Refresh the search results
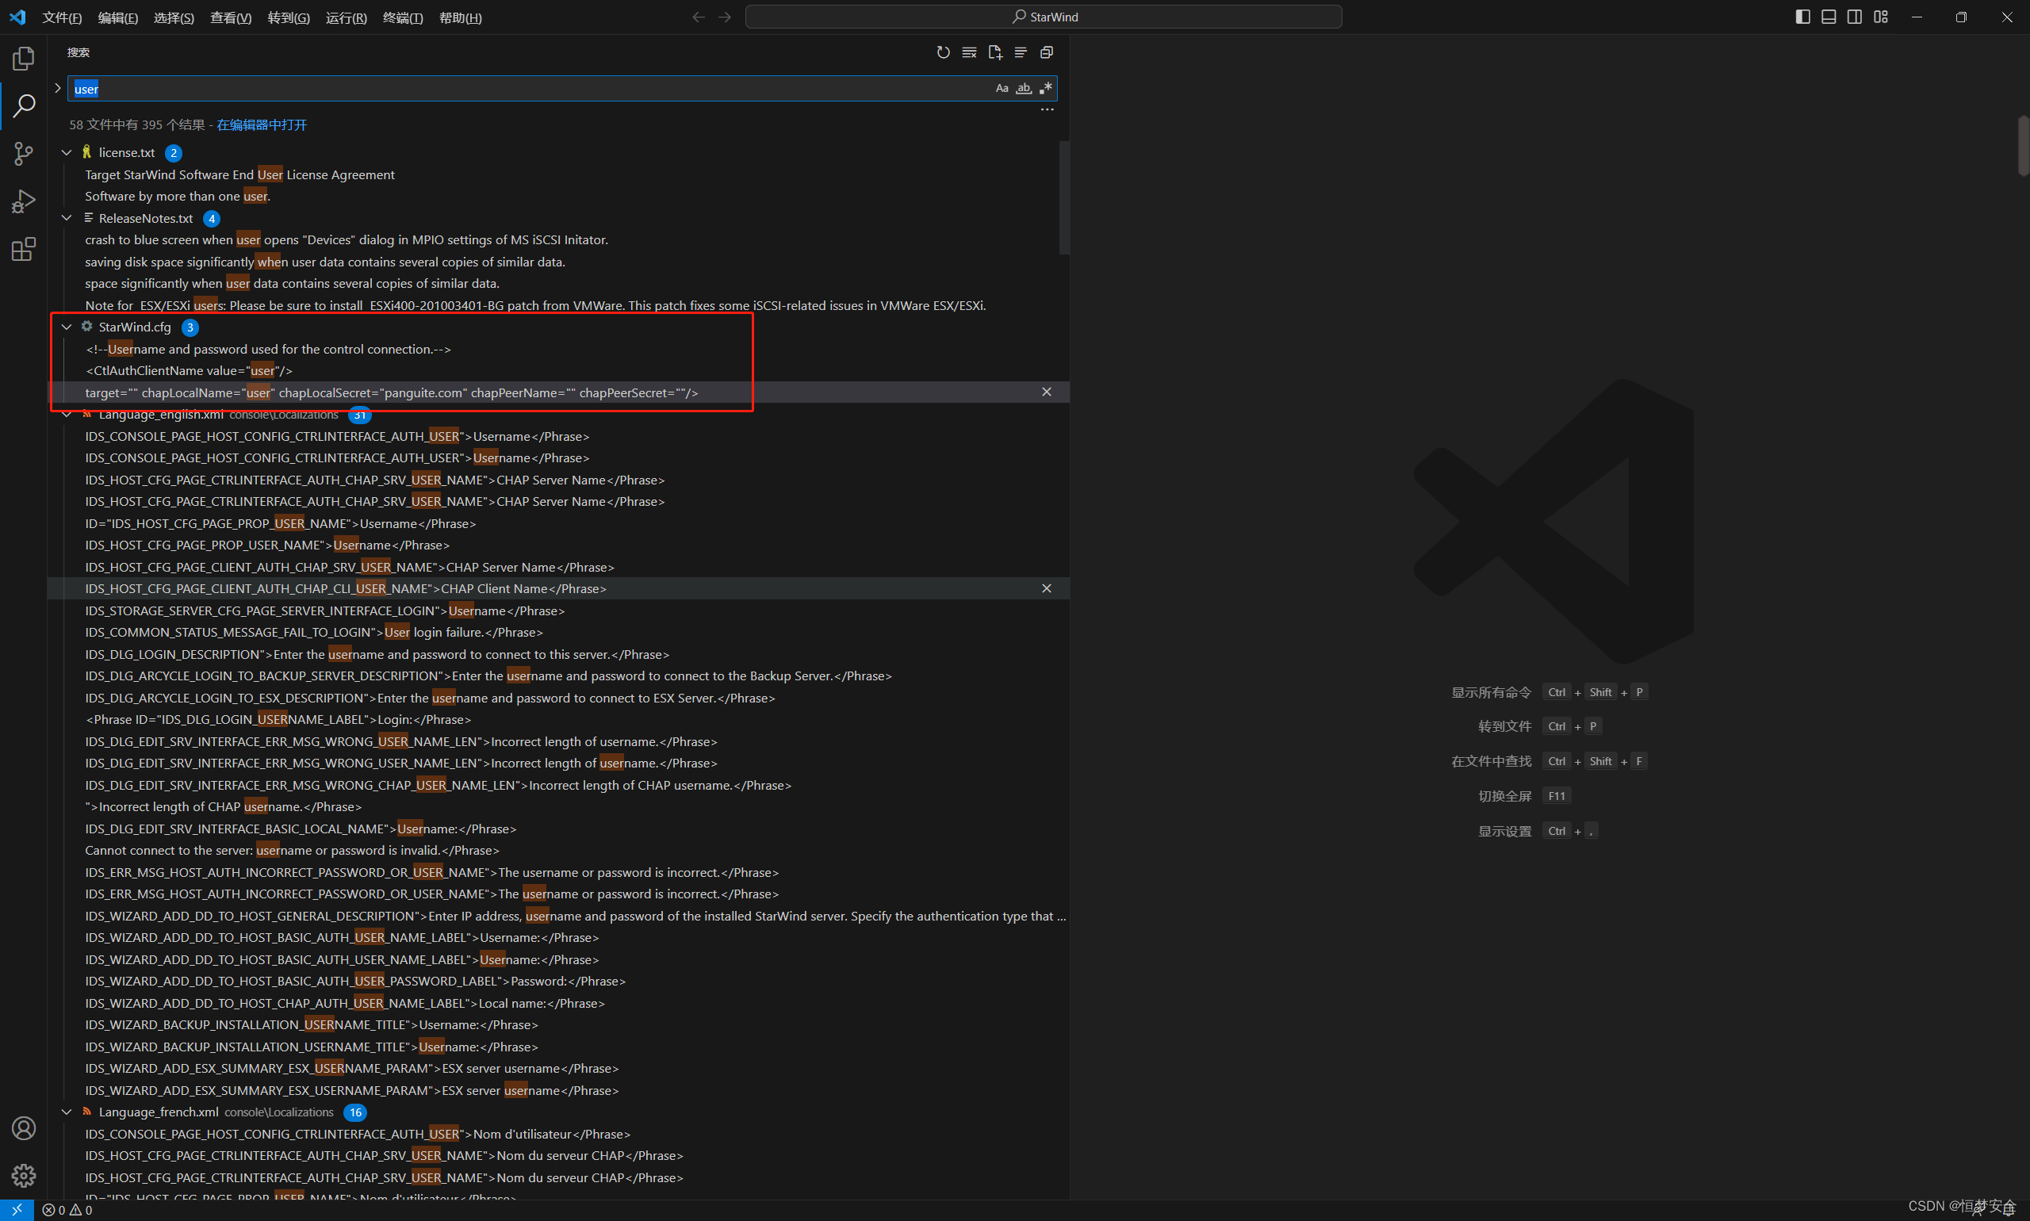The height and width of the screenshot is (1221, 2030). point(943,52)
